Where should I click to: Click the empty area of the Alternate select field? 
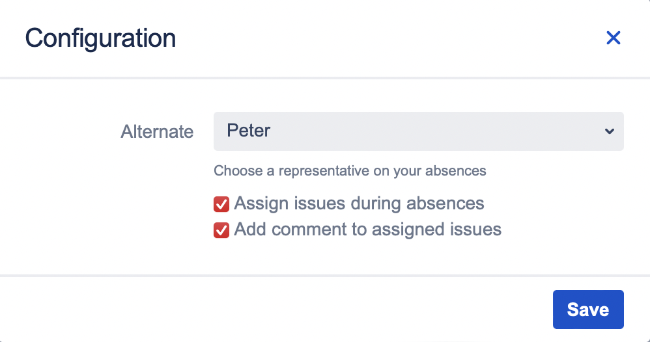(443, 131)
